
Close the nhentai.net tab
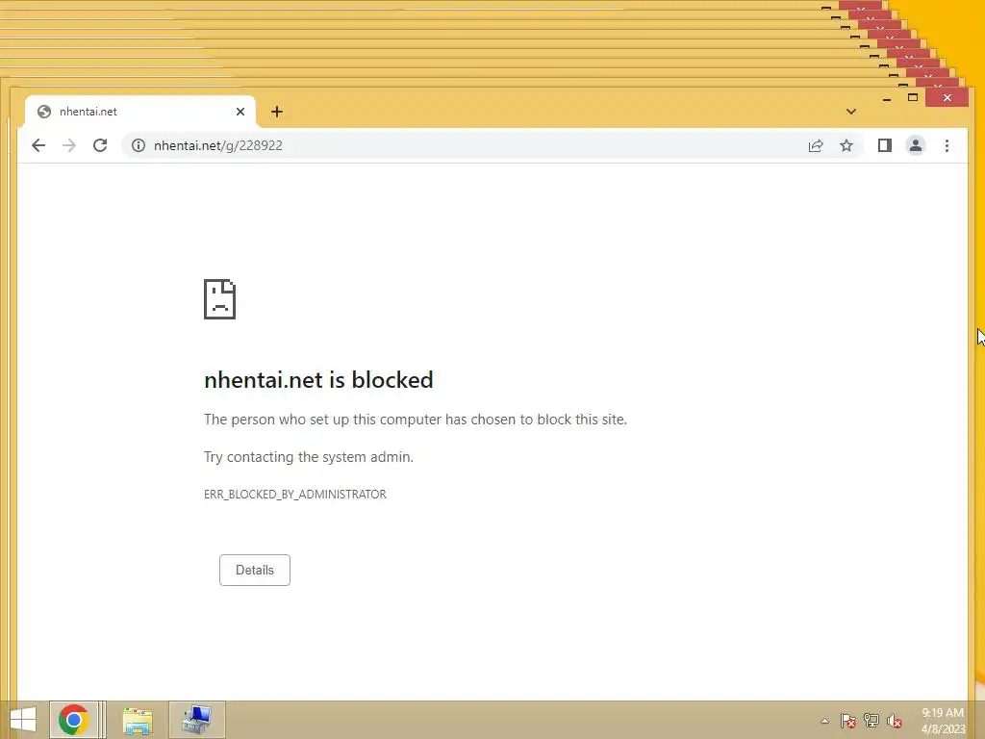click(x=240, y=112)
